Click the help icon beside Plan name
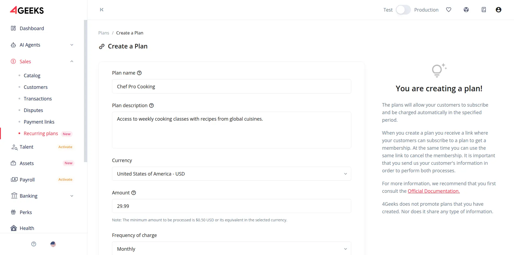 139,73
